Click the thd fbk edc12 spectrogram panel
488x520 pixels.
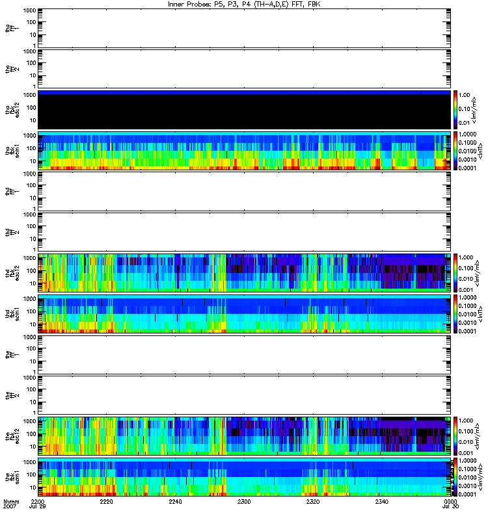click(x=244, y=273)
